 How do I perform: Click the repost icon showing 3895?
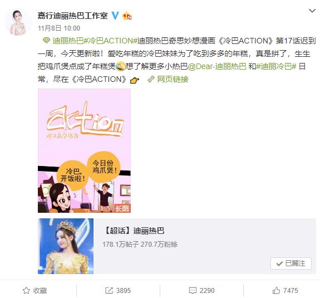tap(109, 290)
